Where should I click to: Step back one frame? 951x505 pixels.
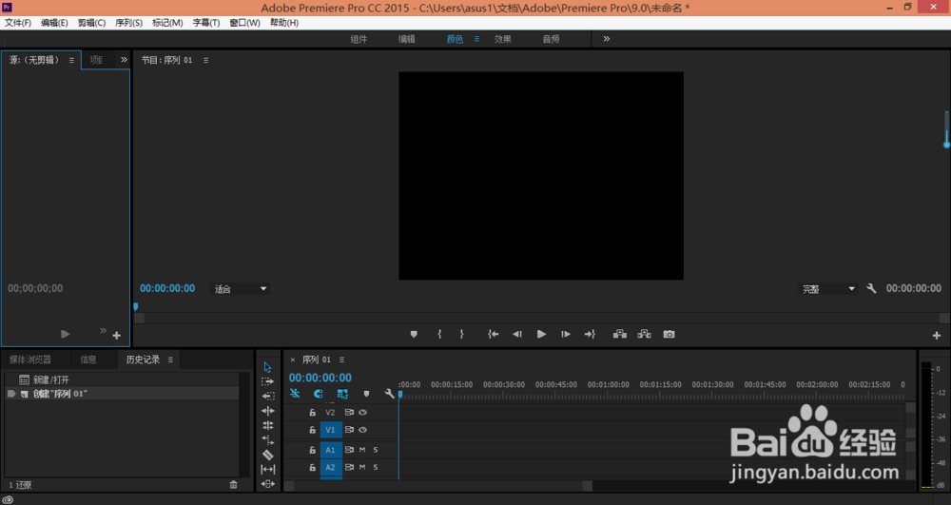pyautogui.click(x=516, y=334)
